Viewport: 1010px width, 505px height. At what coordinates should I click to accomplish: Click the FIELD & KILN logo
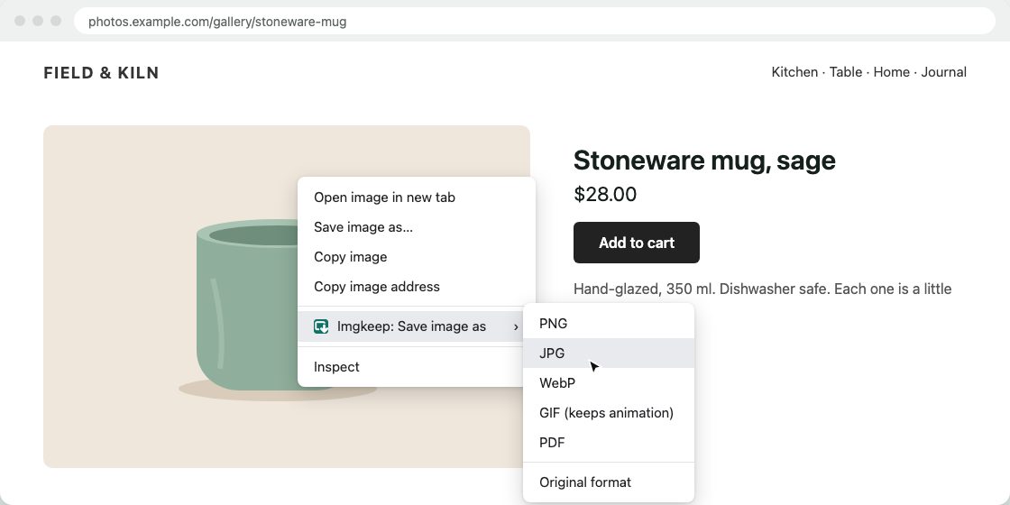click(101, 73)
